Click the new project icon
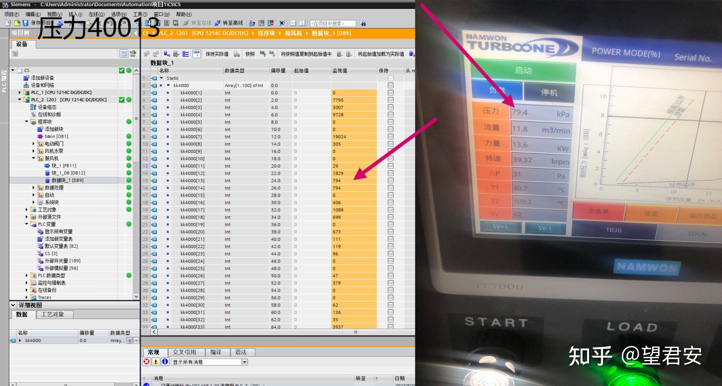 (8, 23)
